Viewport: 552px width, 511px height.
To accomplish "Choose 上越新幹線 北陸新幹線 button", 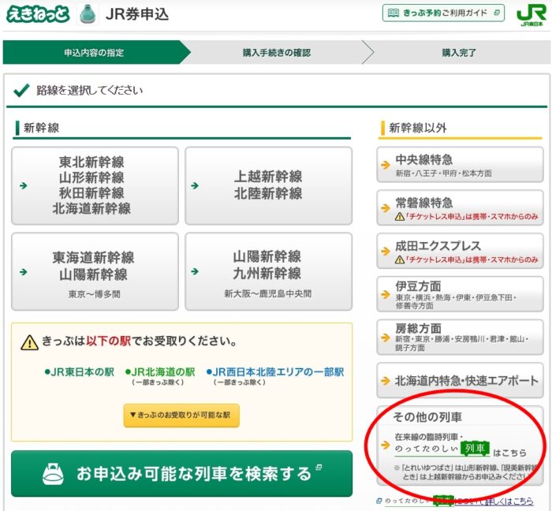I will (268, 185).
